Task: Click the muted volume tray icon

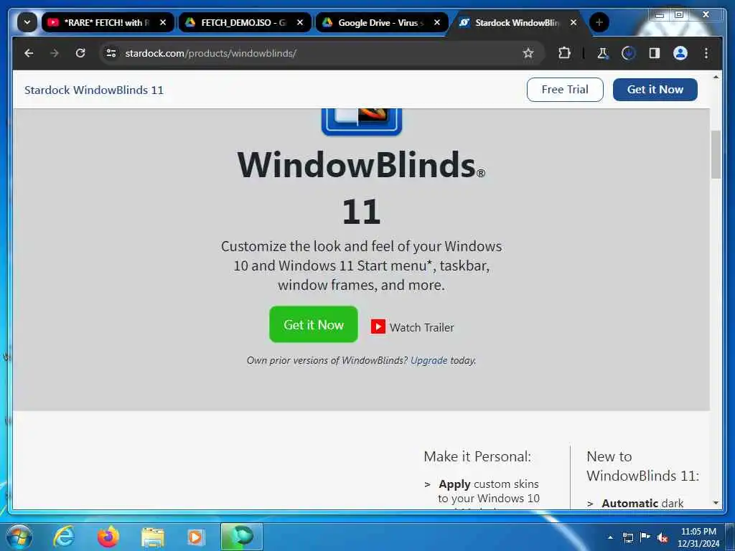Action: click(x=663, y=537)
